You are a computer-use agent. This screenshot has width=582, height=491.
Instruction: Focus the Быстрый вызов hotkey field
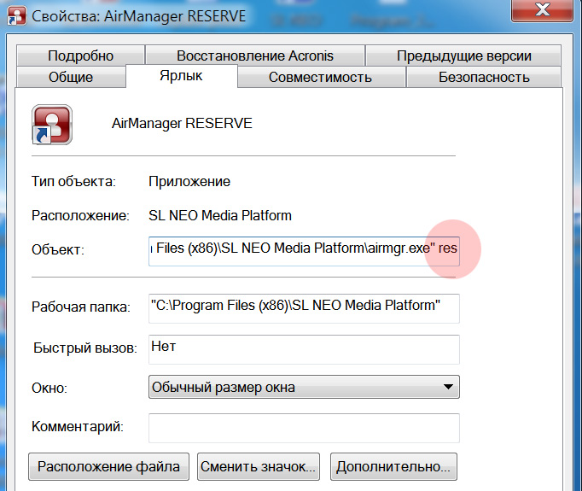[304, 349]
